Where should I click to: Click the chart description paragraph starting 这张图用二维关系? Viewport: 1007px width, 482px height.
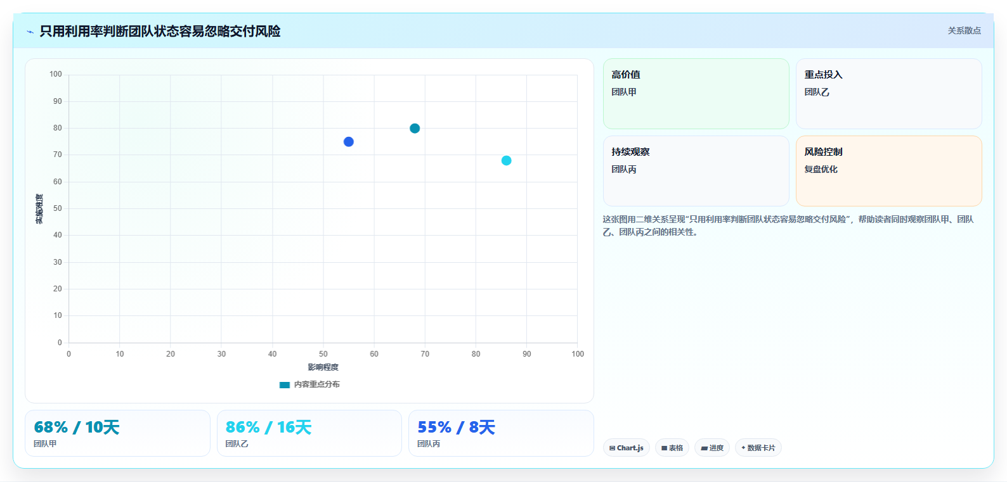788,225
